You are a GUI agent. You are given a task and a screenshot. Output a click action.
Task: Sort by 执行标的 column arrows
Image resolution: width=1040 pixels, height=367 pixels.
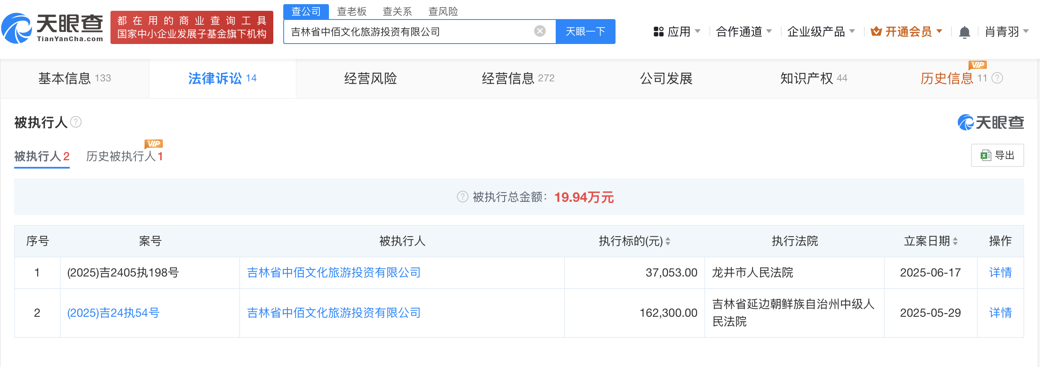(x=668, y=241)
